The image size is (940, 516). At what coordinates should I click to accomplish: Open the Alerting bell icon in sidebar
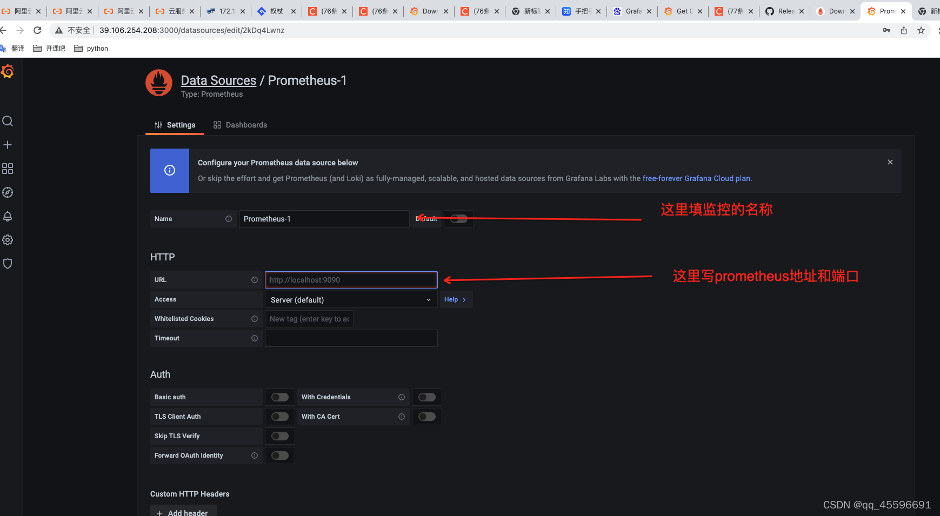click(x=8, y=216)
